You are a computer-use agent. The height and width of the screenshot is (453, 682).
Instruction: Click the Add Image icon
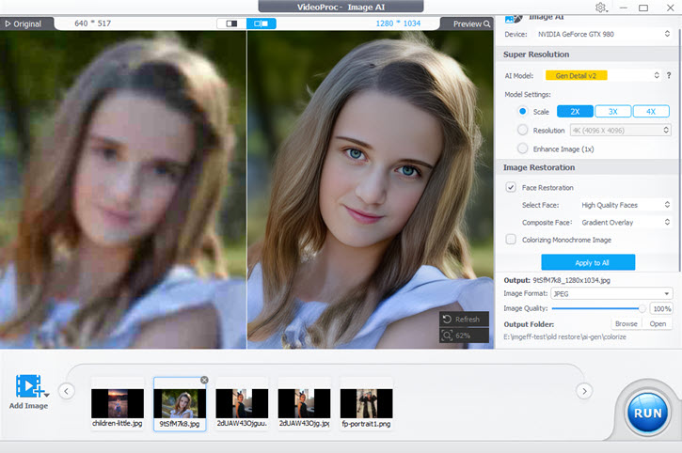(29, 386)
